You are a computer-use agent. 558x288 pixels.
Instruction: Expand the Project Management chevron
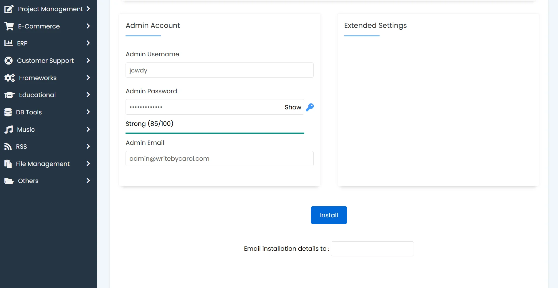pyautogui.click(x=88, y=9)
